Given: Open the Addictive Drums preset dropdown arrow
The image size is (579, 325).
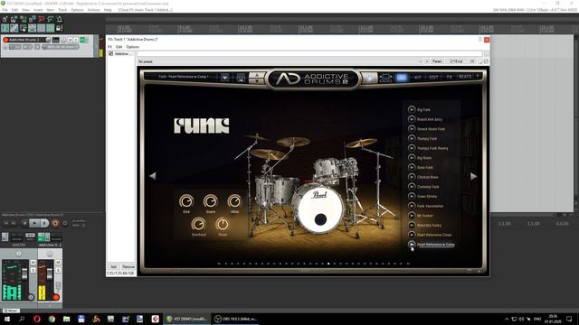Looking at the screenshot, I should 224,78.
